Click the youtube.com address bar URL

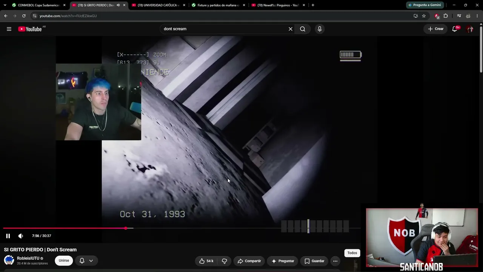coord(68,16)
